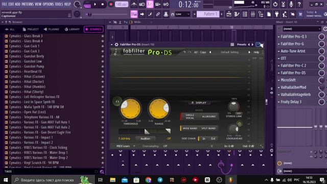The width and height of the screenshot is (327, 184).
Task: Toggle FabFilter Pro-Q 3 slot on/off
Action: click(321, 36)
